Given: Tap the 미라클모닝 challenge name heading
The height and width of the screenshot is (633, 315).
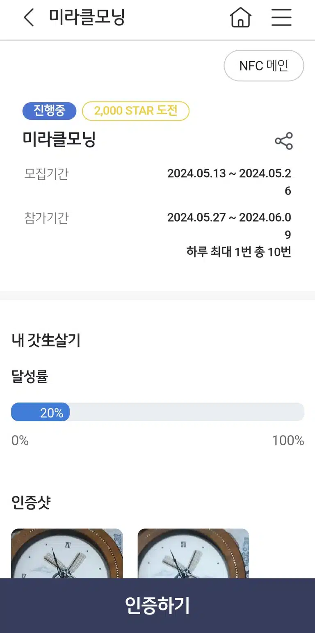Looking at the screenshot, I should pos(59,140).
